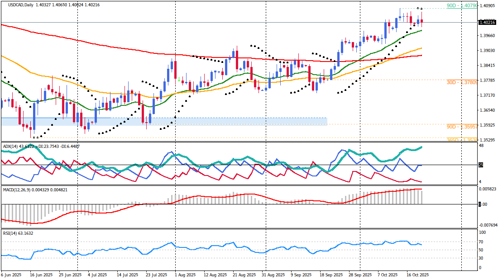Click the 4 Jul 2025 date label
Viewport: 498px width, 280px height.
tap(97, 275)
